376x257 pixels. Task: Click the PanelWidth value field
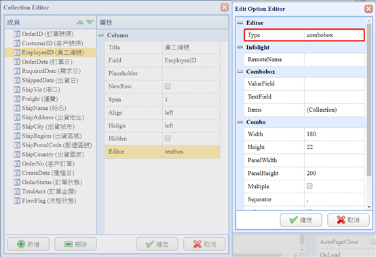point(335,160)
